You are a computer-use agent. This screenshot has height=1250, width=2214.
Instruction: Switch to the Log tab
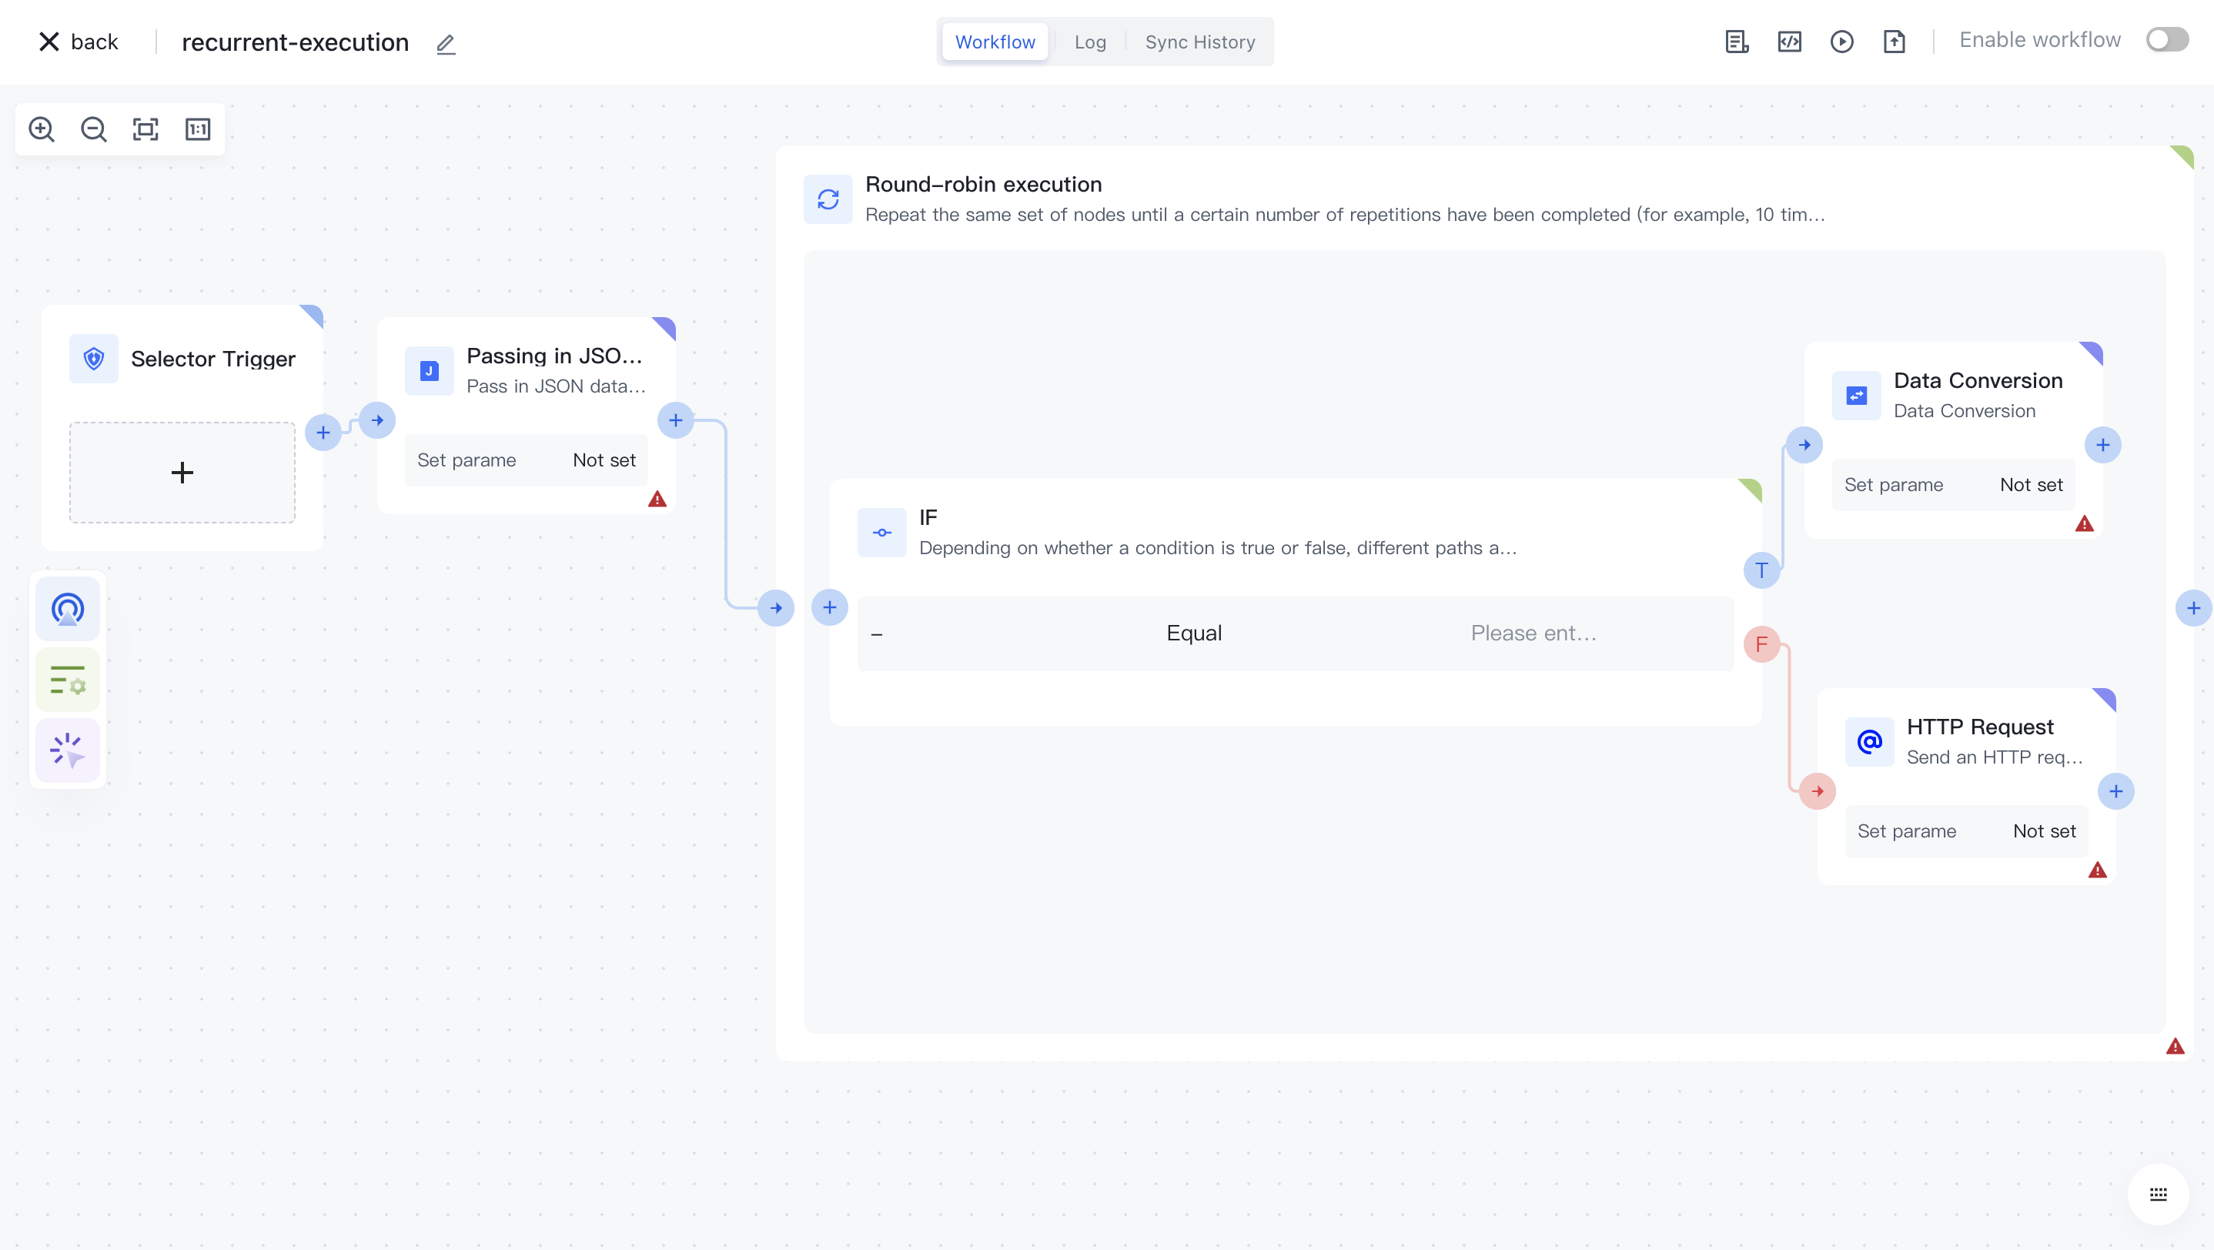tap(1089, 42)
